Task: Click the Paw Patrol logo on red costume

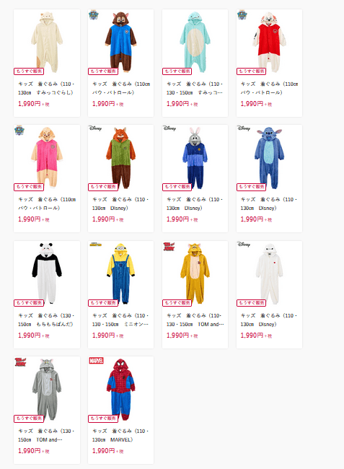Action: coord(242,15)
